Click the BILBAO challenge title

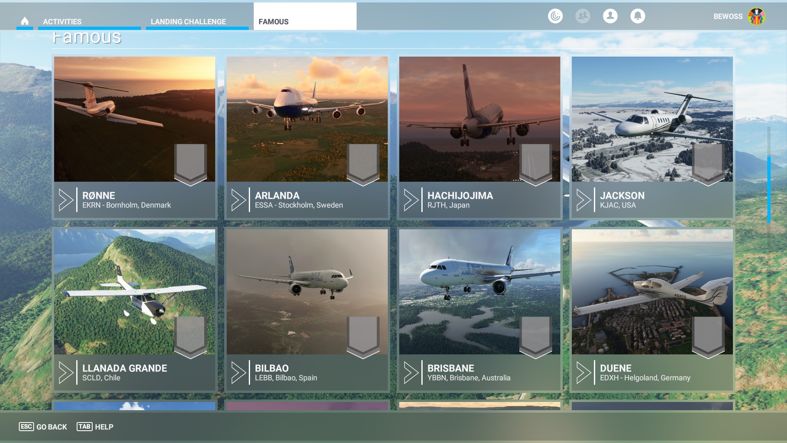272,368
